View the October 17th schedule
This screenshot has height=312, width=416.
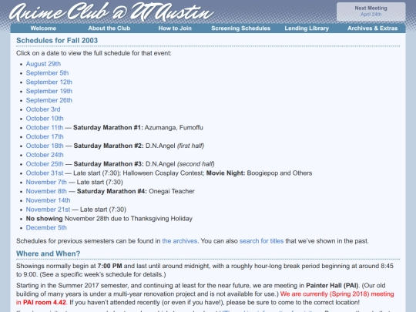[45, 136]
